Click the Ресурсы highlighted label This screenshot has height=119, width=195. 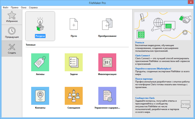[40, 36]
